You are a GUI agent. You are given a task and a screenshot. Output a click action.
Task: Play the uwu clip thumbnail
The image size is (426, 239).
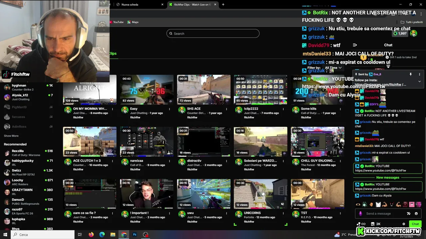point(204,194)
